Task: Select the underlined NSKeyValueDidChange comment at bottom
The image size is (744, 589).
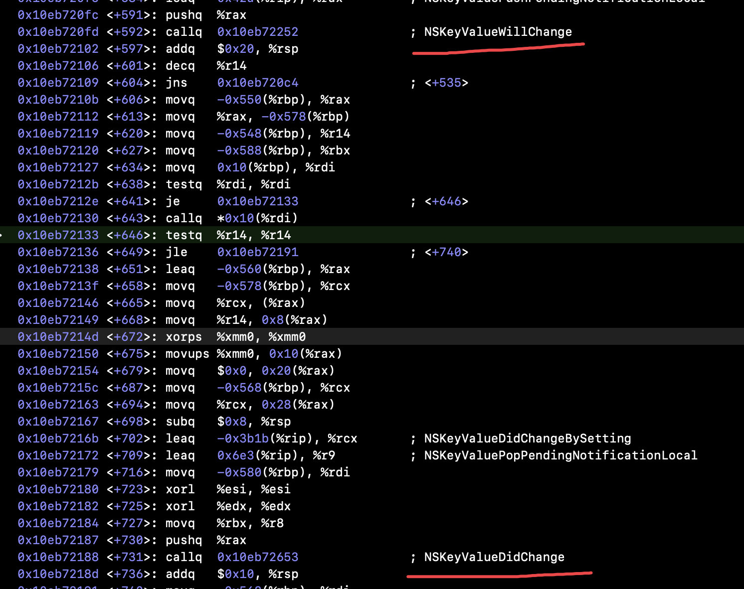Action: click(x=494, y=557)
